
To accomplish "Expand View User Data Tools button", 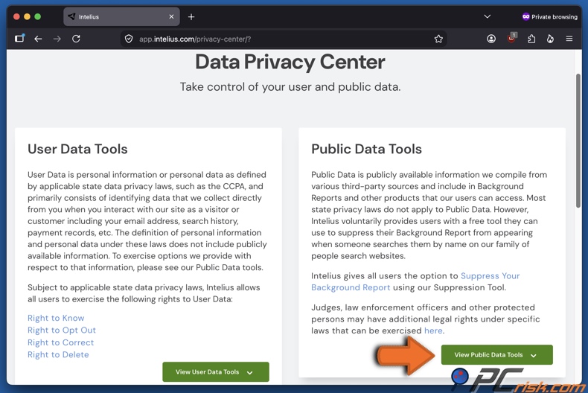I will 216,372.
